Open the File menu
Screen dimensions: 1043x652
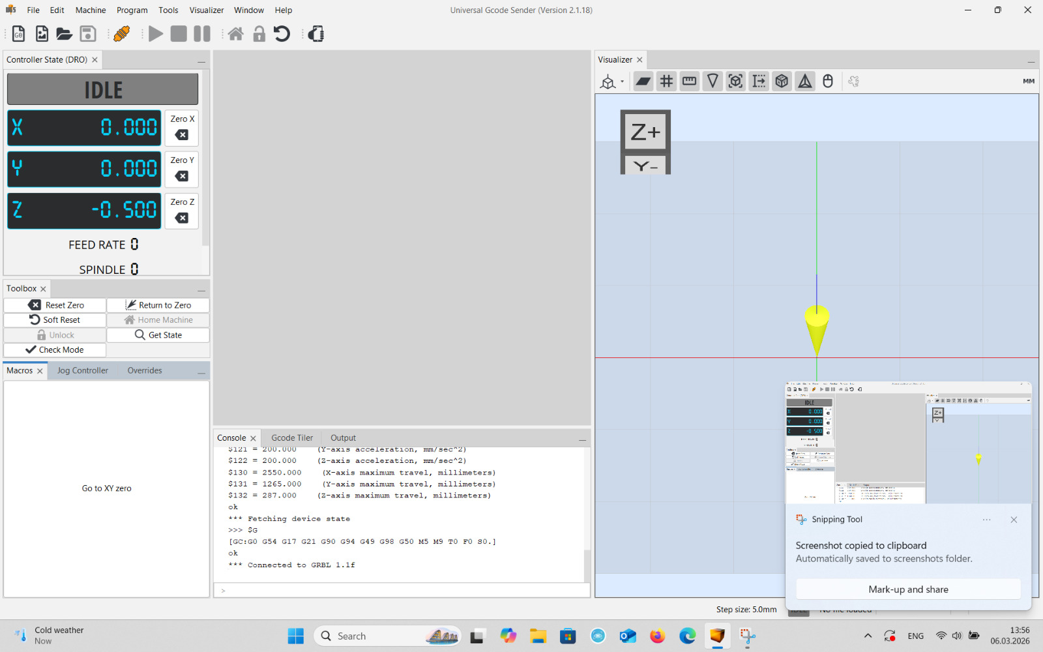pos(33,10)
